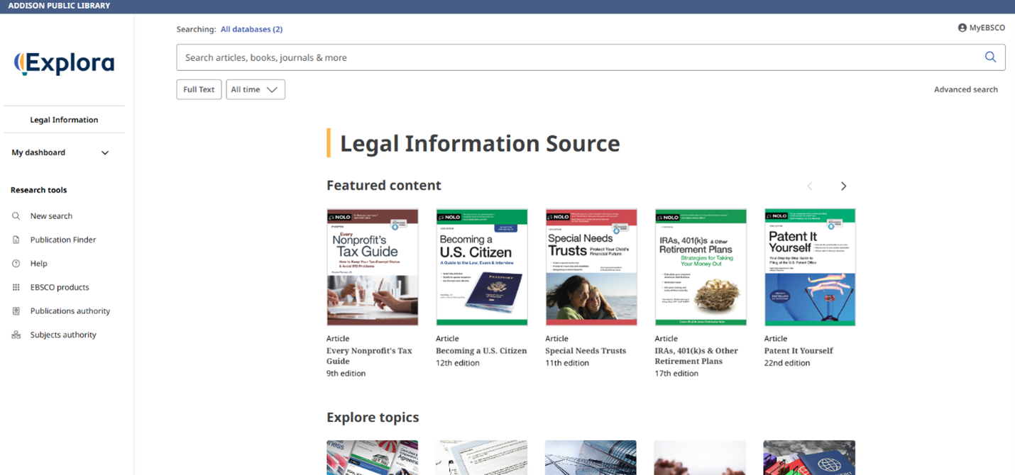Open the Subjects authority icon

(14, 334)
